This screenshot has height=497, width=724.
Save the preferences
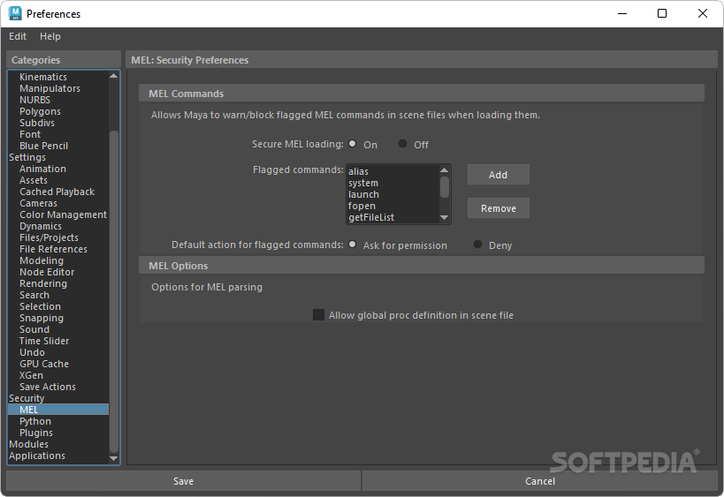pyautogui.click(x=183, y=481)
